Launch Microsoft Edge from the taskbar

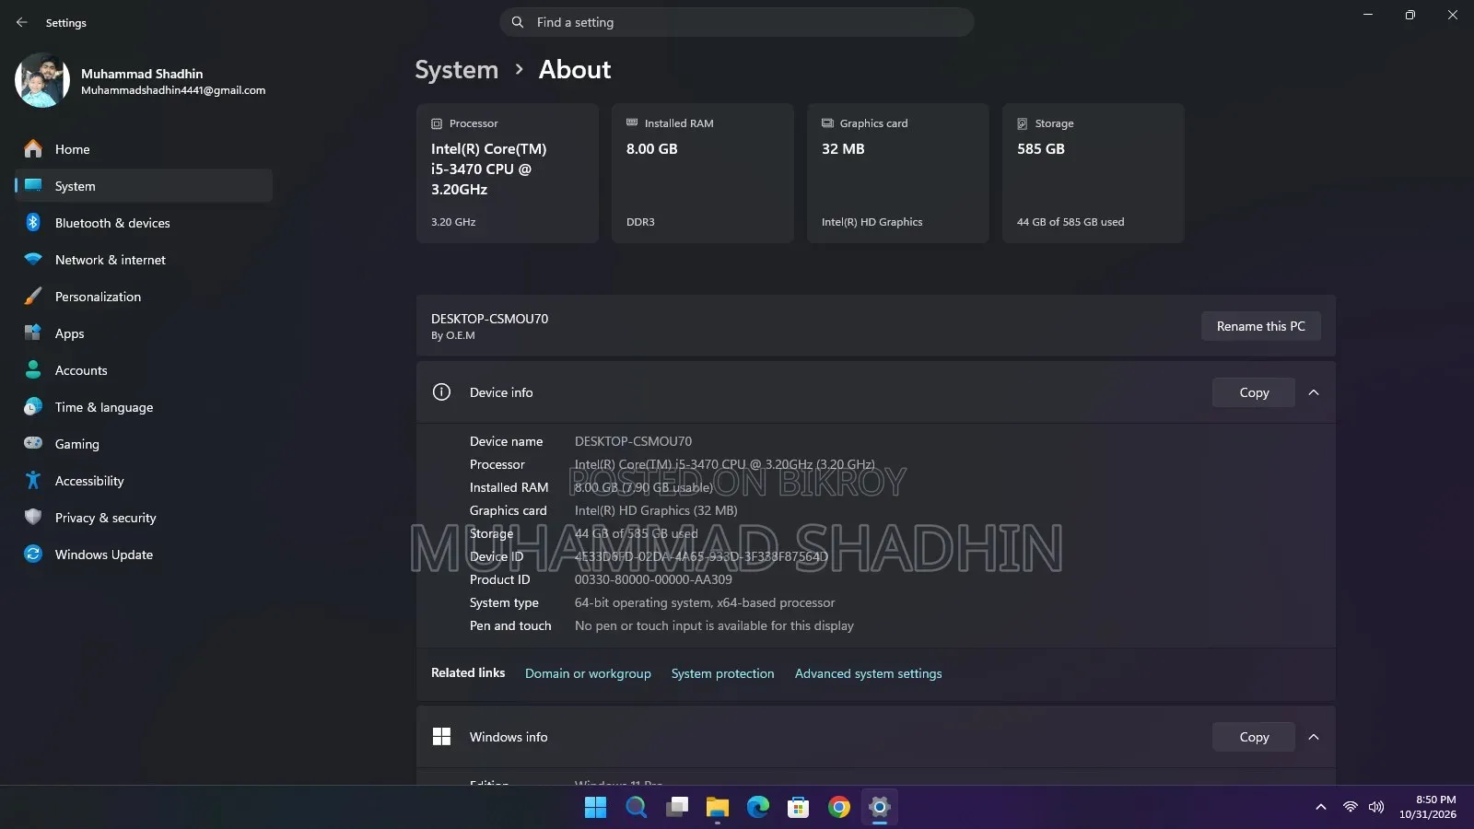tap(758, 807)
